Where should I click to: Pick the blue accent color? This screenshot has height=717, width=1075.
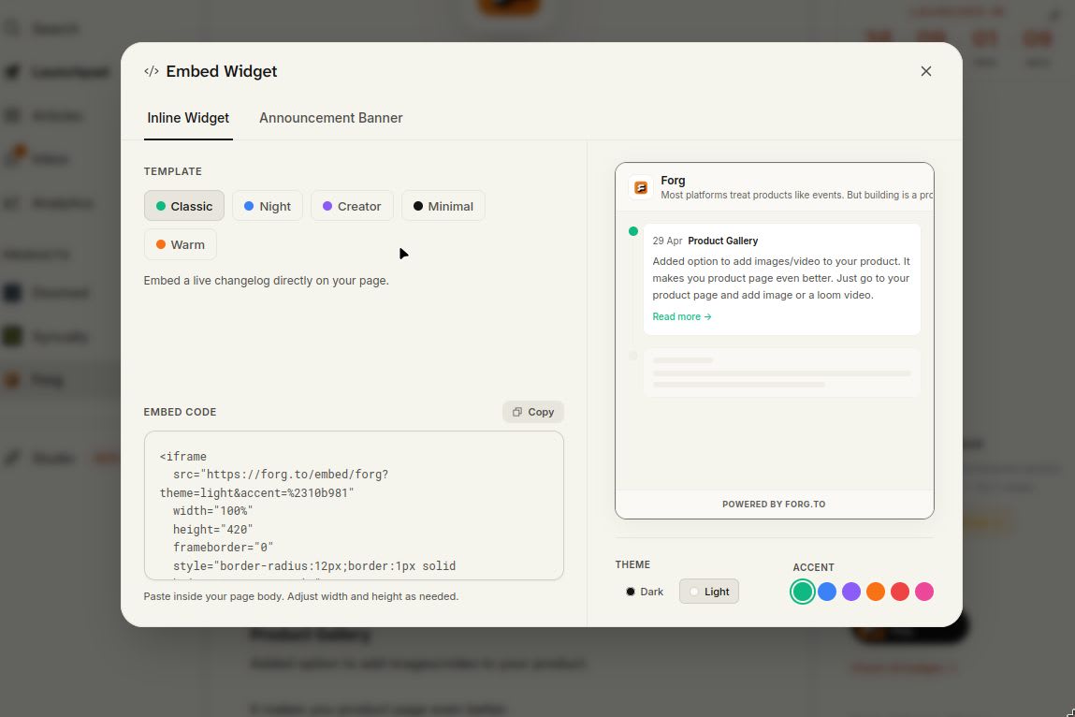click(827, 592)
